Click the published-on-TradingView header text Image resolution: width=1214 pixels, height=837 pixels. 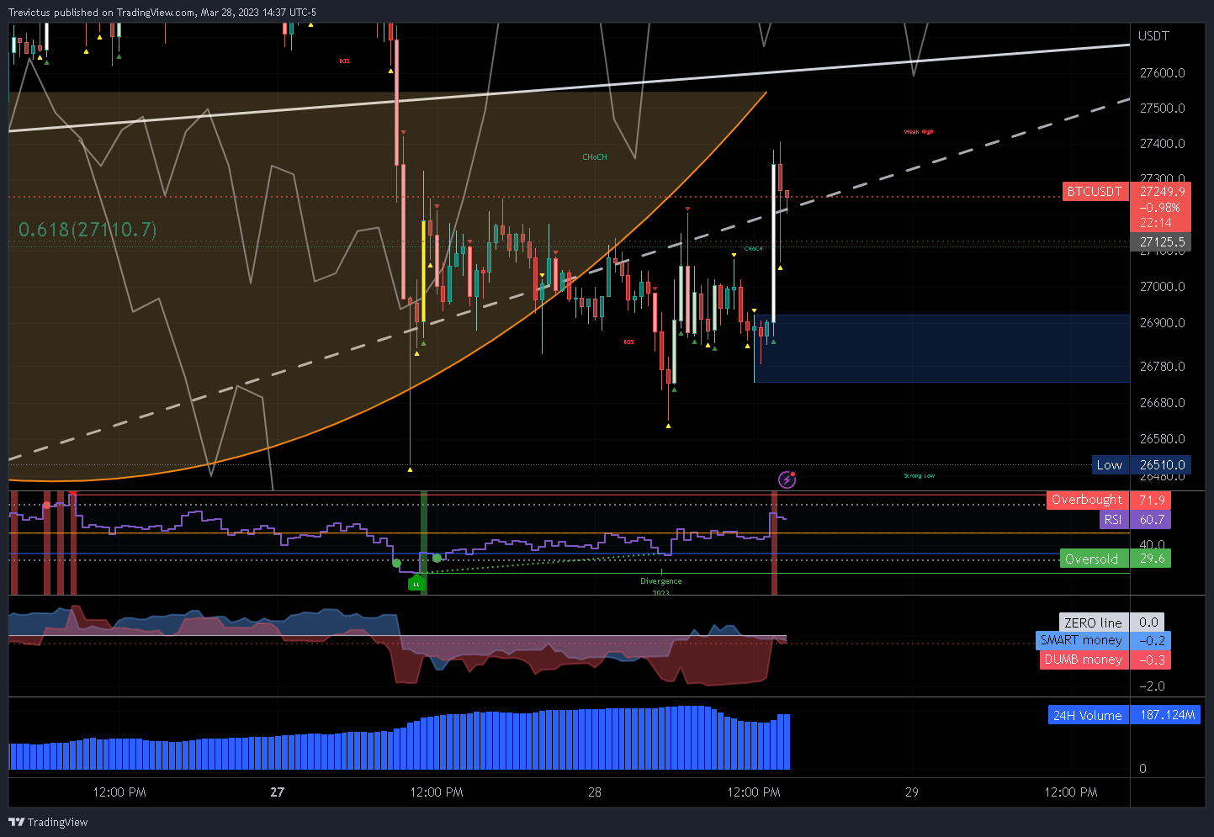tap(162, 13)
